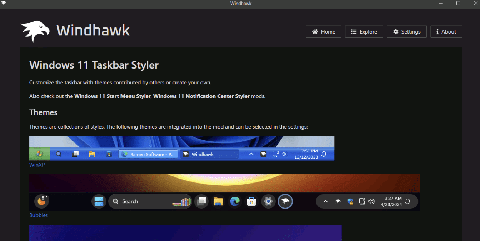Click the house icon beside Home
The height and width of the screenshot is (241, 480).
[x=316, y=31]
